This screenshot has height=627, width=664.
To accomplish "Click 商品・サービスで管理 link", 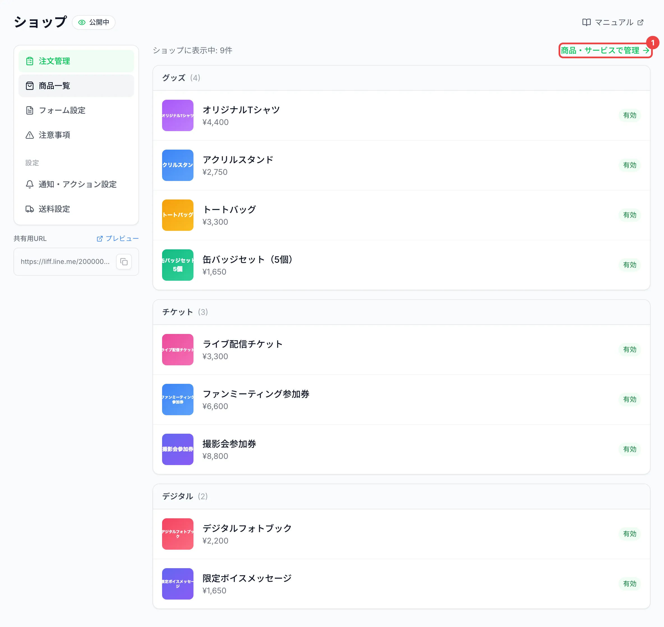I will coord(605,50).
